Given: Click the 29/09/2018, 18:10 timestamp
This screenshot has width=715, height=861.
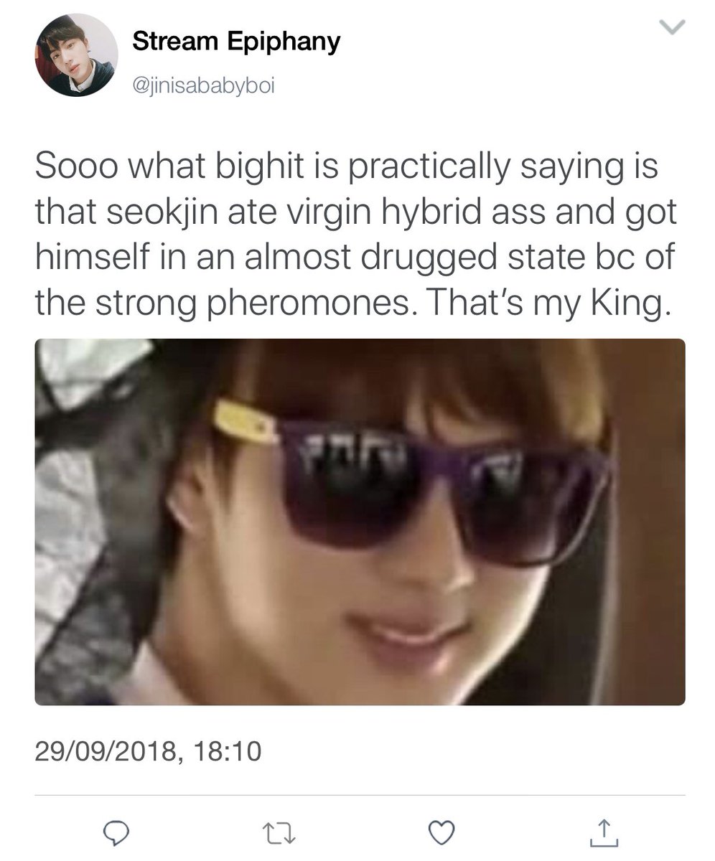Looking at the screenshot, I should [148, 751].
